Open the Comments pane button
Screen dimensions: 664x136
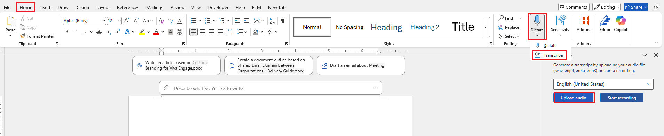click(574, 7)
